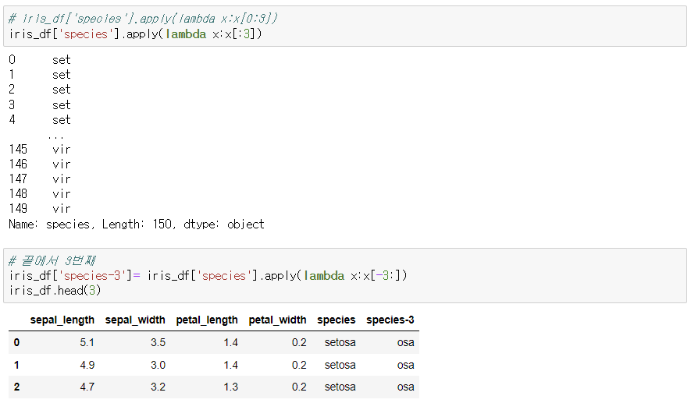Click output row 147 showing vir
Viewport: 691px width, 403px height.
[x=40, y=179]
